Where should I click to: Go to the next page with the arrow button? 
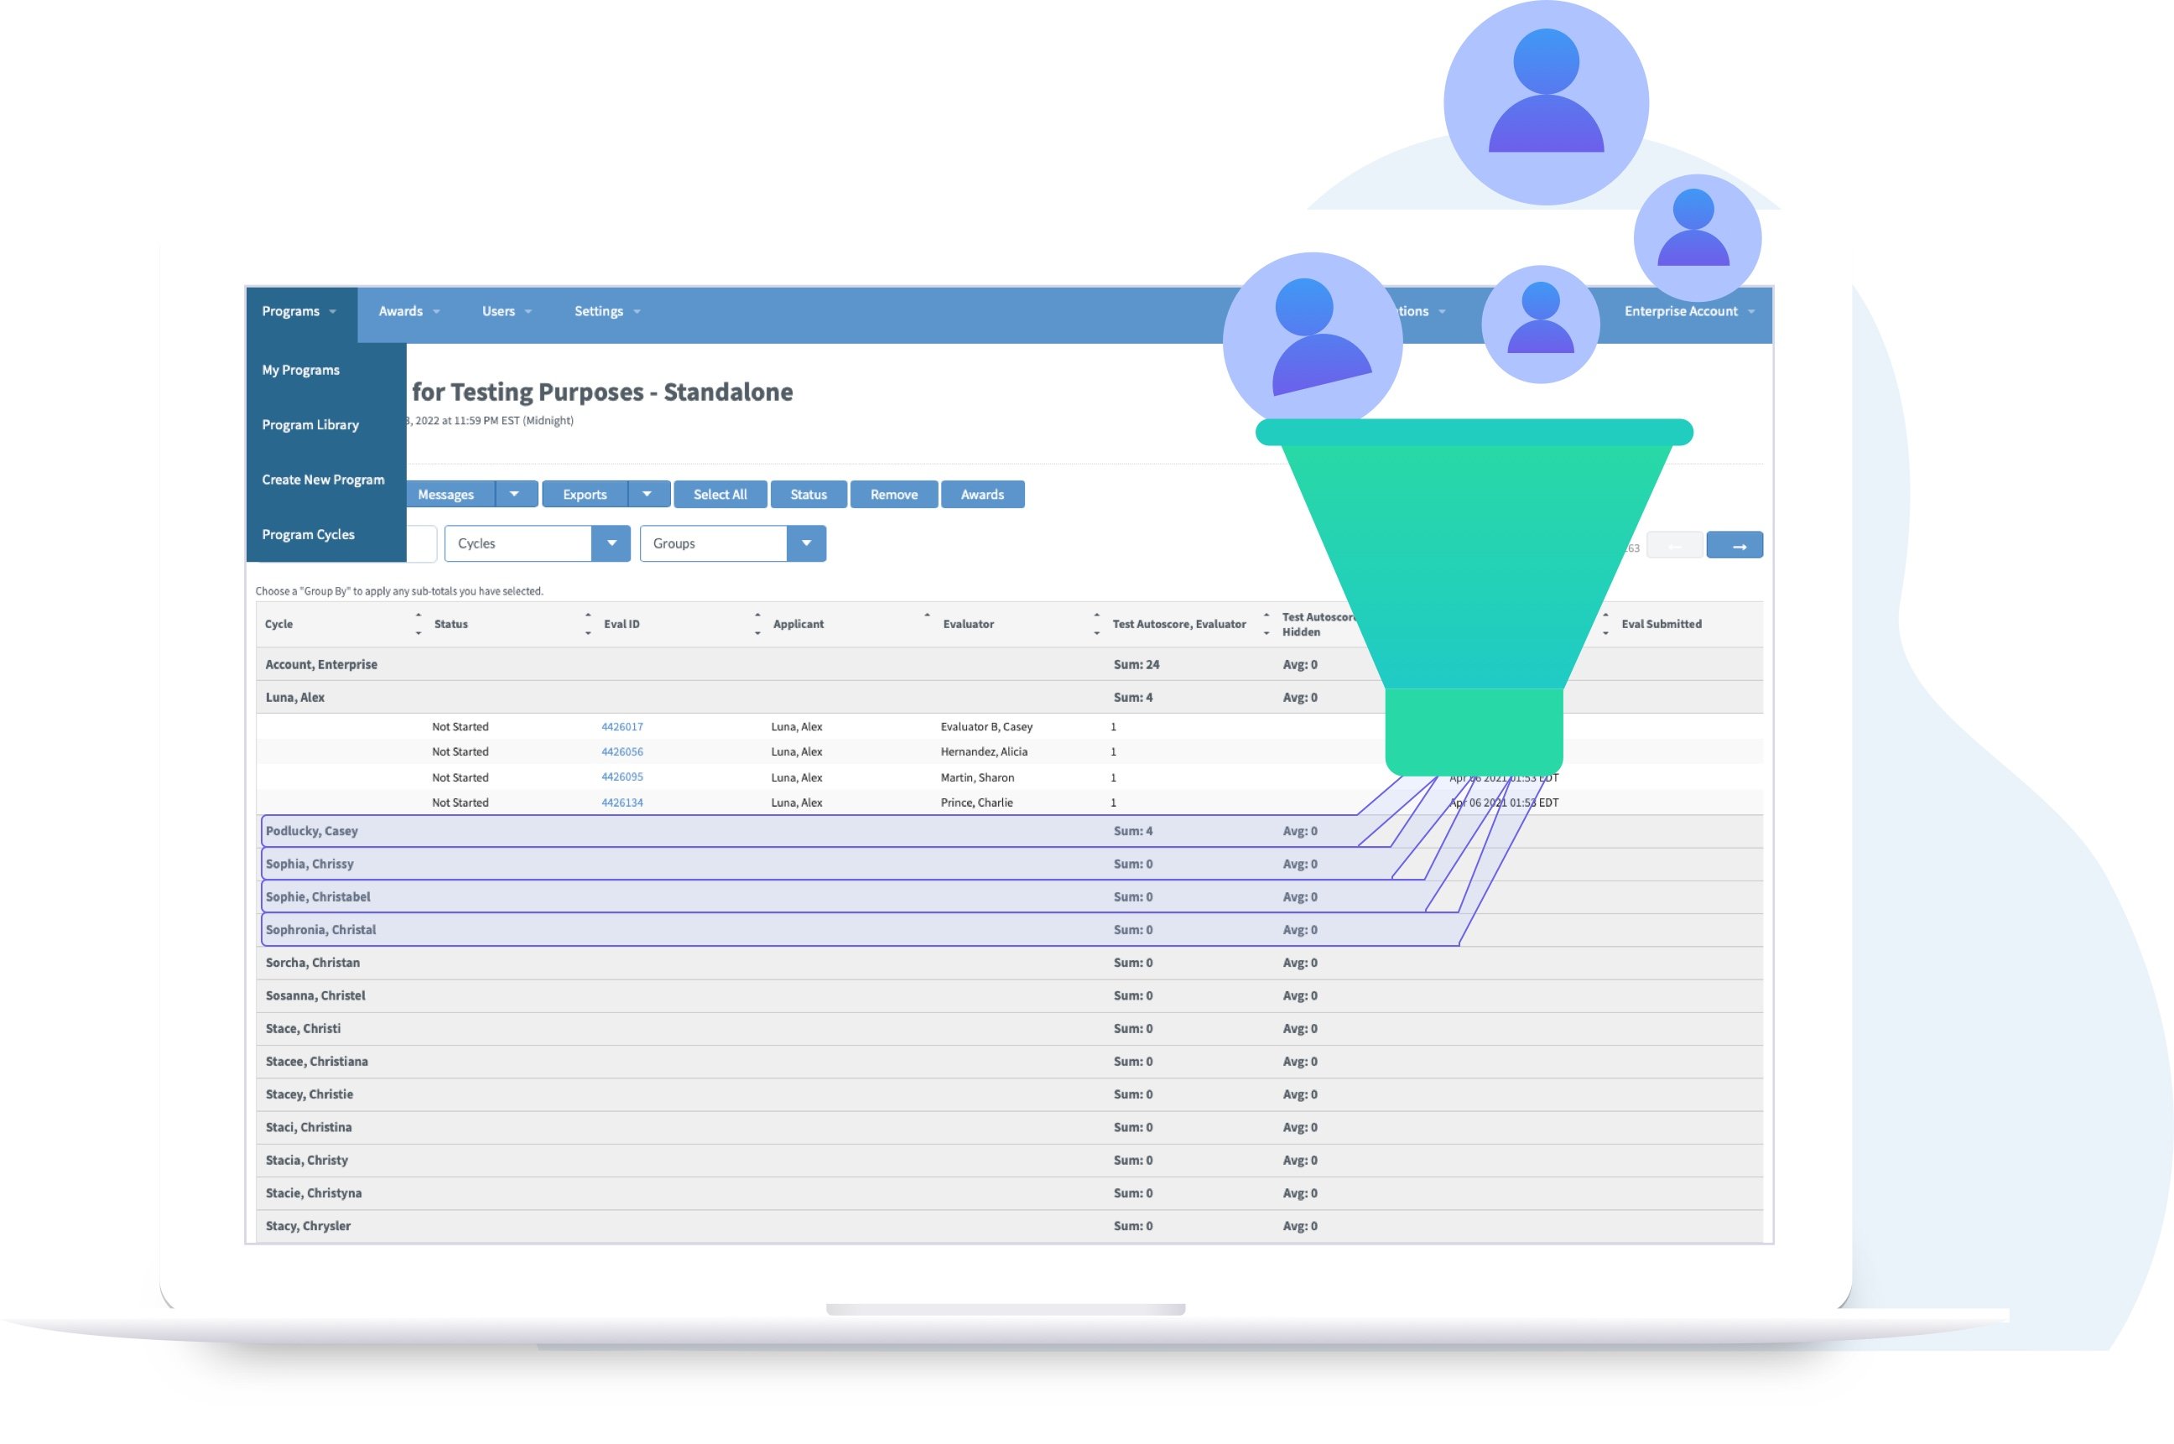click(1735, 544)
